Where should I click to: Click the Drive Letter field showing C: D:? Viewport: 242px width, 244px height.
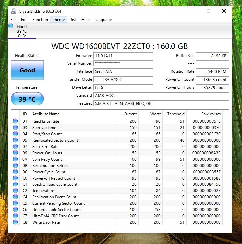point(123,88)
